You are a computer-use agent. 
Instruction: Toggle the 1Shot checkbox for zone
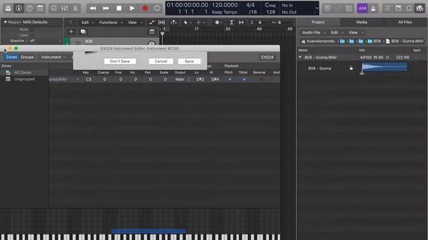point(244,79)
